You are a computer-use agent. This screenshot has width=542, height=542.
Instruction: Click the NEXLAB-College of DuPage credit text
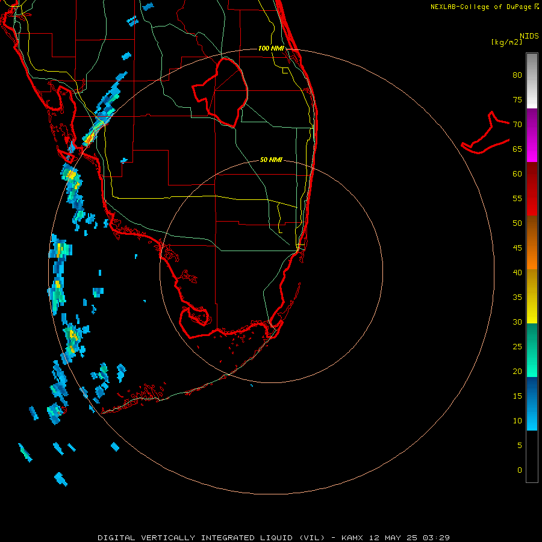[x=482, y=7]
